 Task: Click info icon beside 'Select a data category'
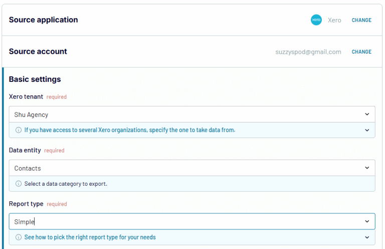pyautogui.click(x=19, y=184)
